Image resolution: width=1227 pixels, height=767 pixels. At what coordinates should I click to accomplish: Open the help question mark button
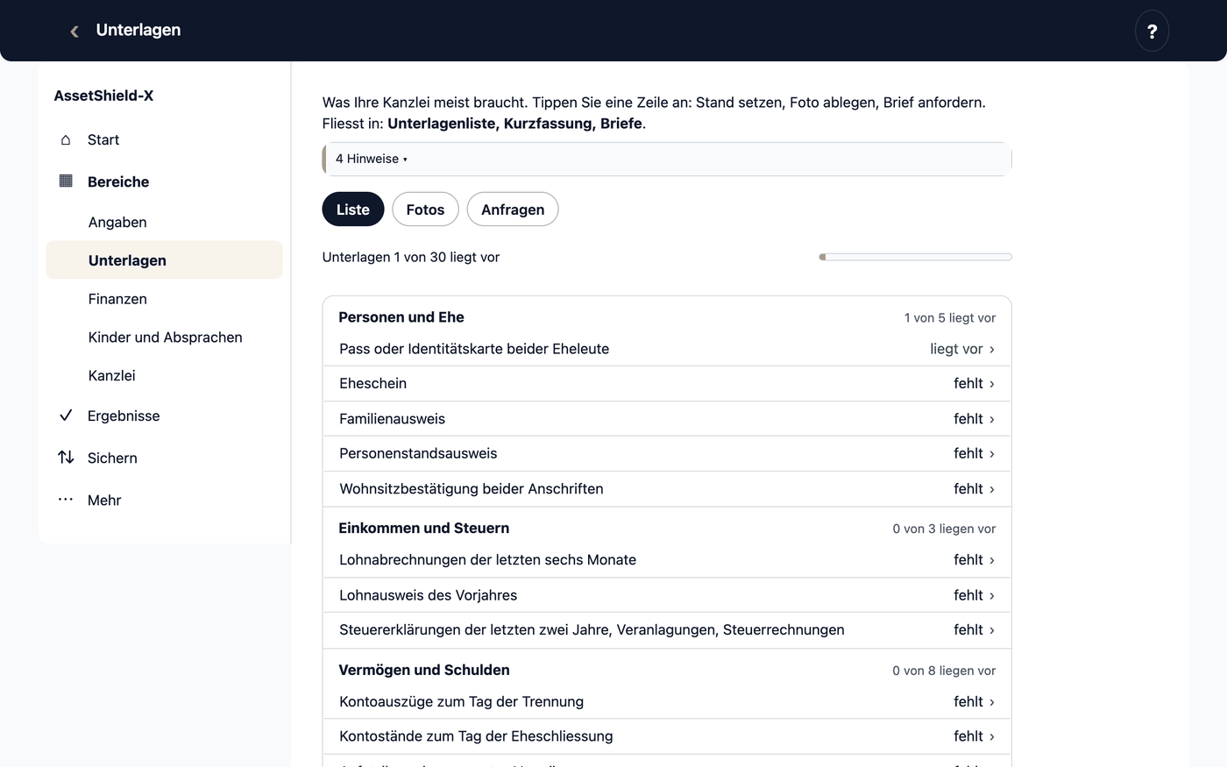(x=1152, y=31)
